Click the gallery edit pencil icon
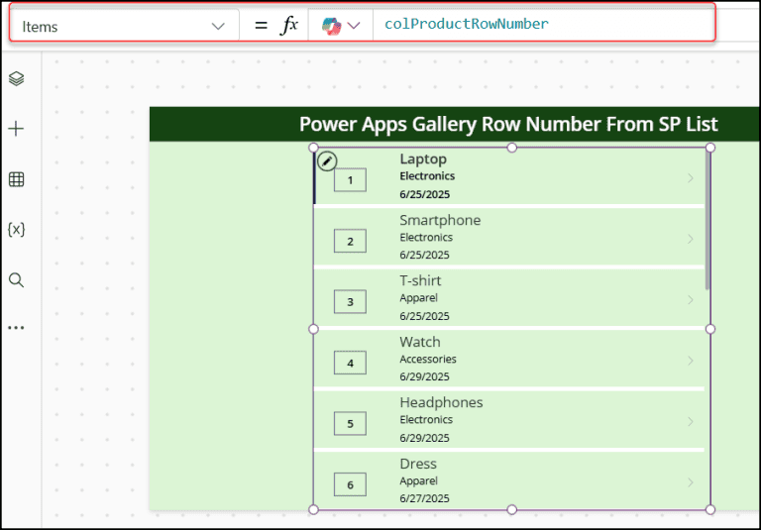 [327, 161]
